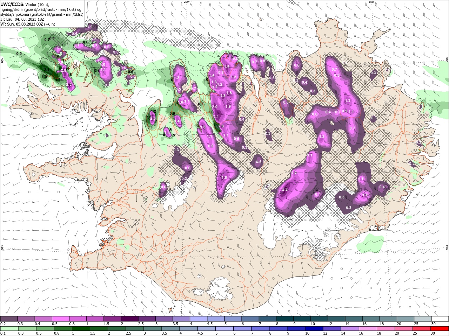Click the 'UWC/ECDS' title text
This screenshot has width=449, height=336.
(12, 4)
